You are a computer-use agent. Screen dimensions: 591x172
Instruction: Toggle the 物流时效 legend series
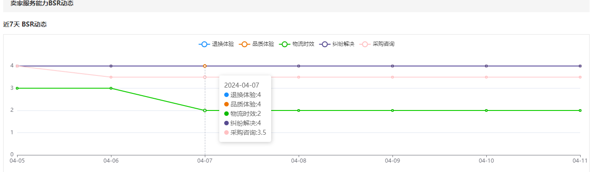click(x=297, y=44)
